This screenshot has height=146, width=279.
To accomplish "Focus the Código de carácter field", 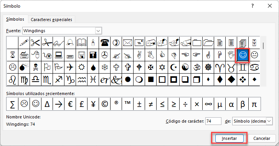I will tap(213, 121).
